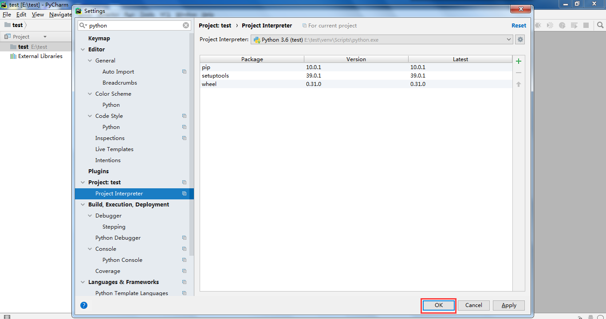Screen dimensions: 606x319
Task: Select Intentions settings page
Action: 108,160
